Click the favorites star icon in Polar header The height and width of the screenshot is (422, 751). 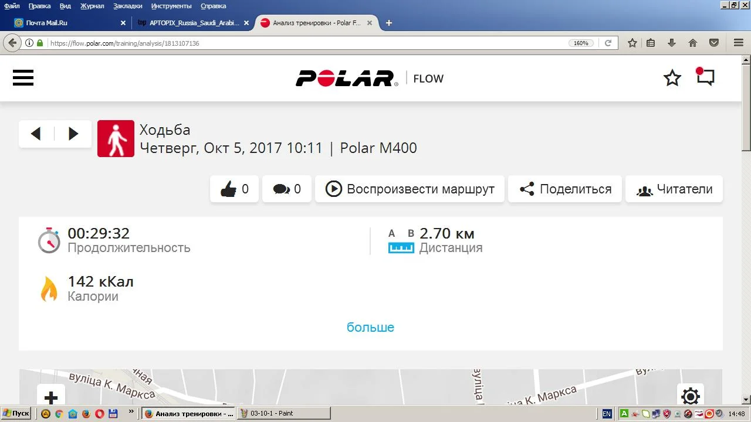(672, 78)
